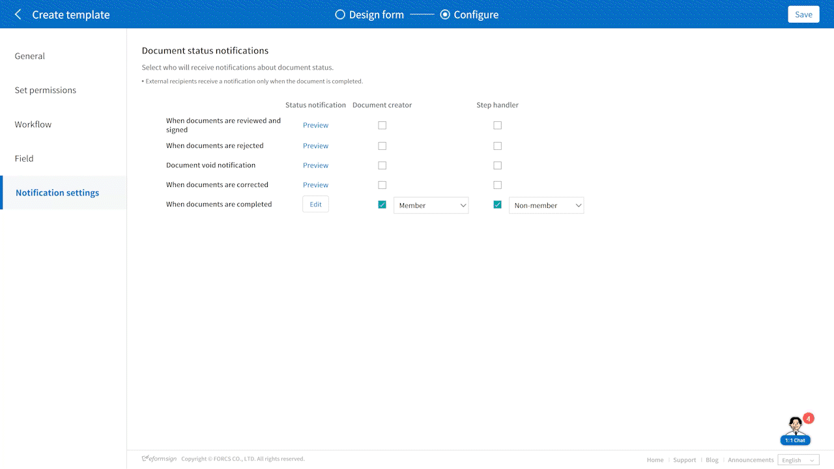The width and height of the screenshot is (834, 469).
Task: Open the Support footer link
Action: click(684, 460)
